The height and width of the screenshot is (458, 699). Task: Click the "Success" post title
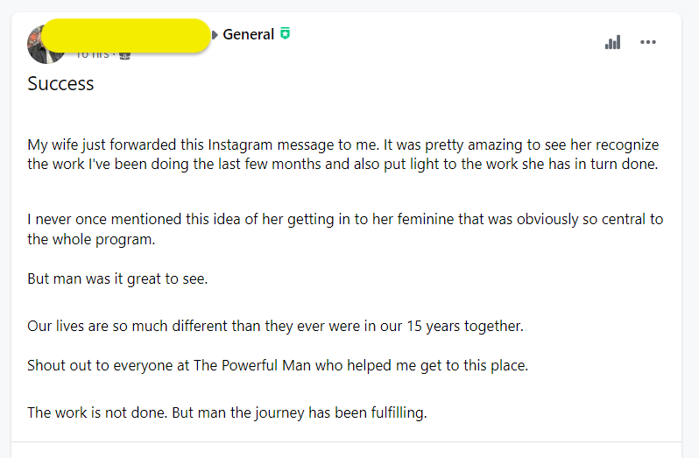pos(60,84)
